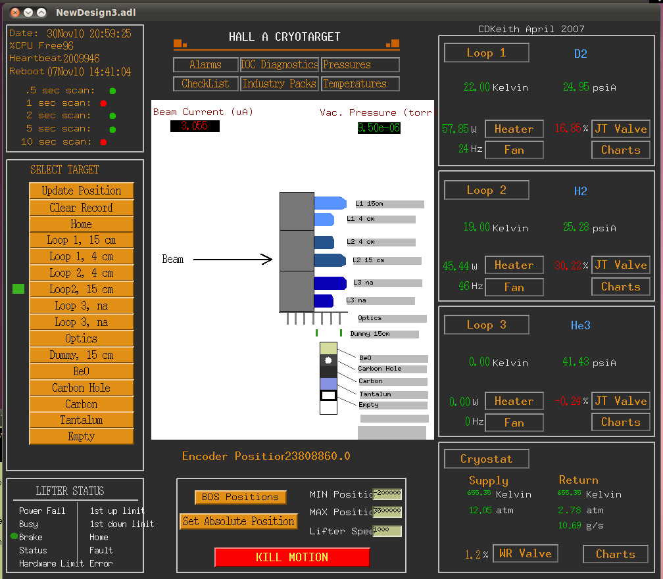Open the Alarms screen
Screen dimensions: 663x579
(x=205, y=64)
